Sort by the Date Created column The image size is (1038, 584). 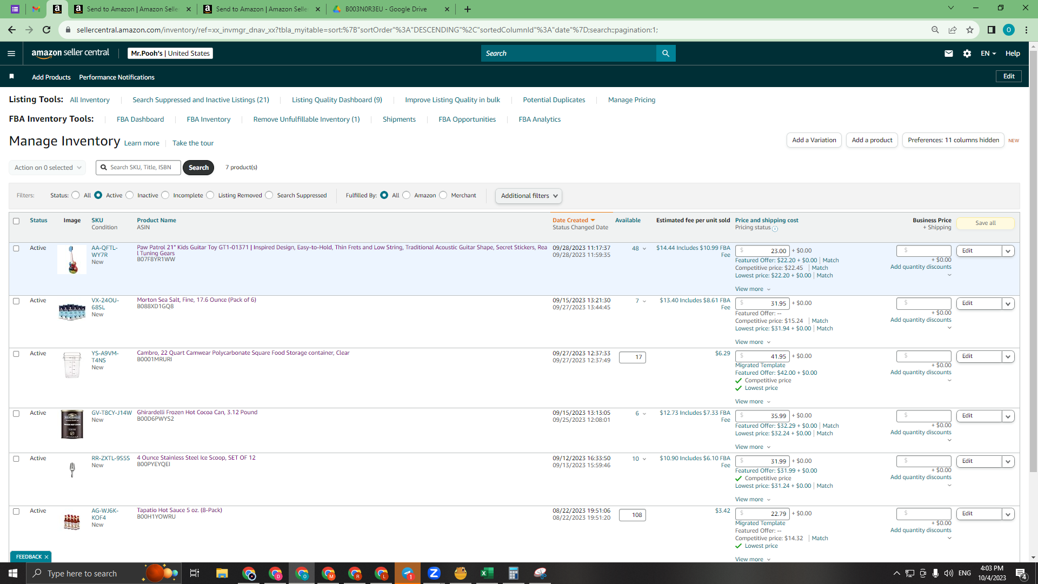pos(574,221)
